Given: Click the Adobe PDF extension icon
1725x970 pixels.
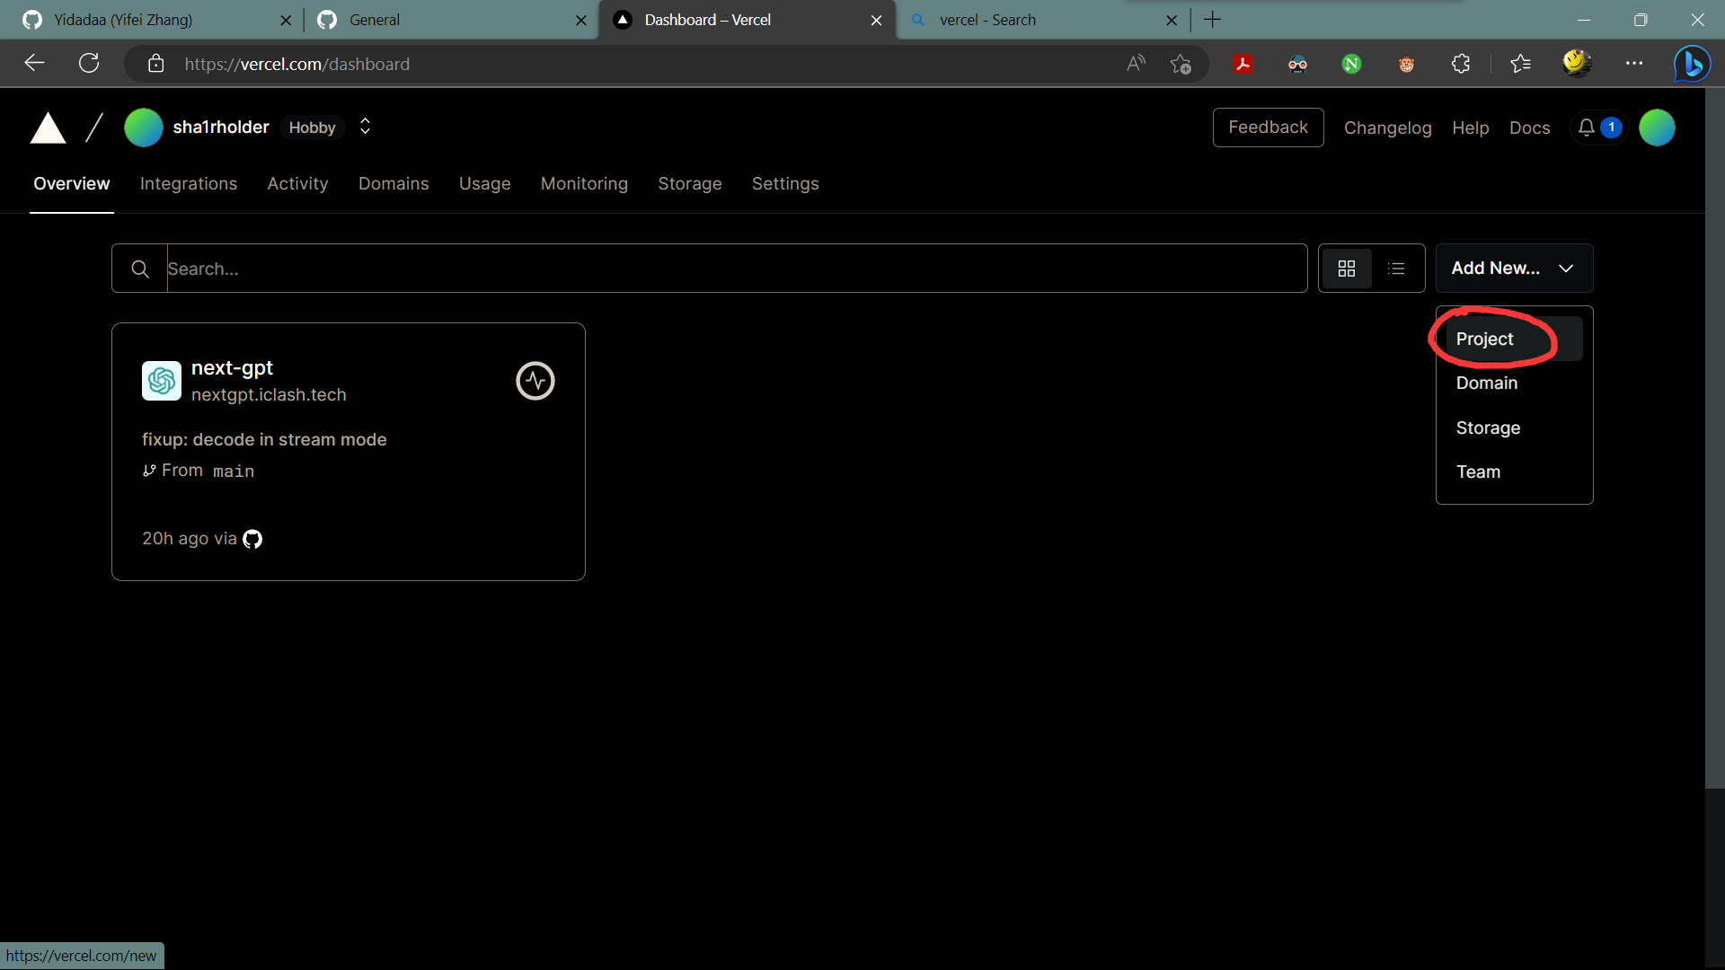Looking at the screenshot, I should (x=1243, y=64).
